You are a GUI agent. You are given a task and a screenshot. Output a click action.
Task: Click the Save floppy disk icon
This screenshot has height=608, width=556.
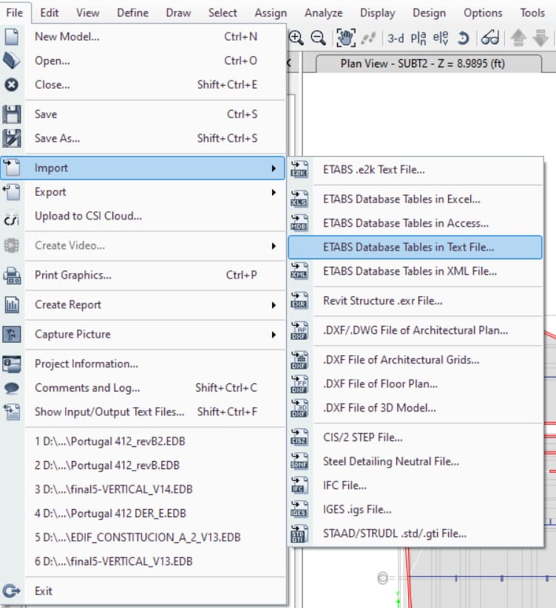(x=12, y=115)
